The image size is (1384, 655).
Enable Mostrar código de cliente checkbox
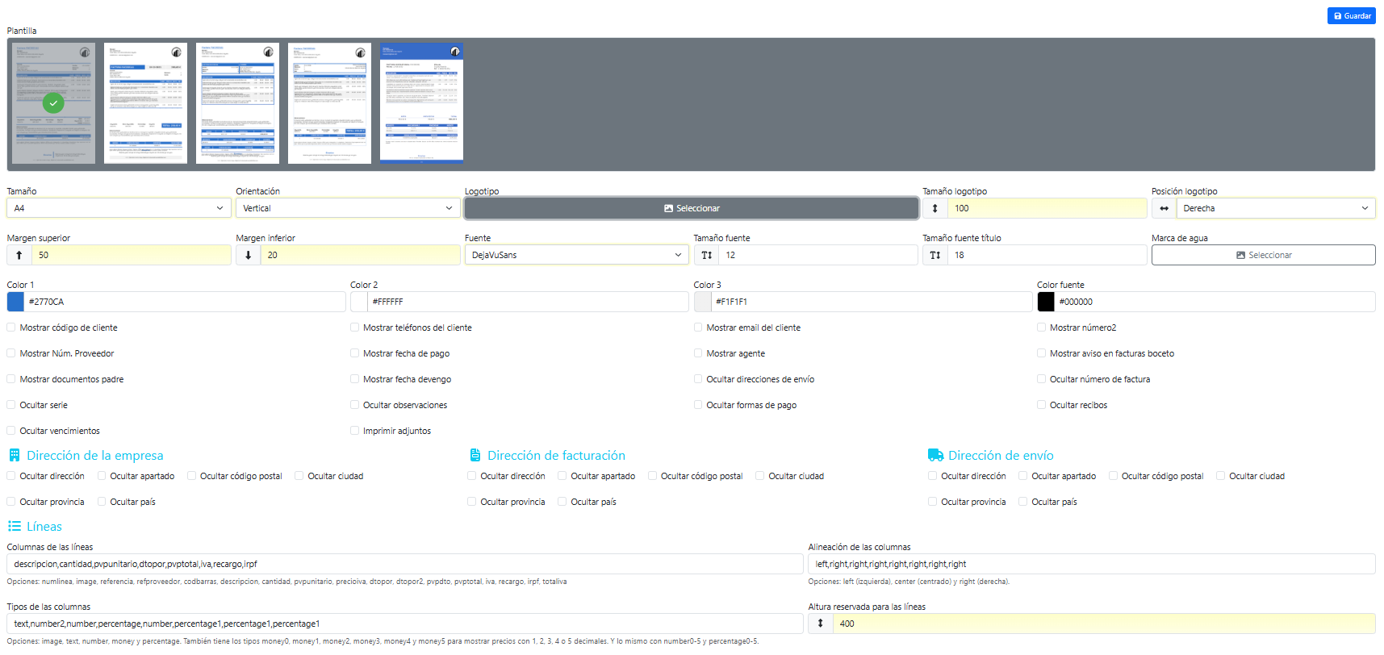coord(11,327)
